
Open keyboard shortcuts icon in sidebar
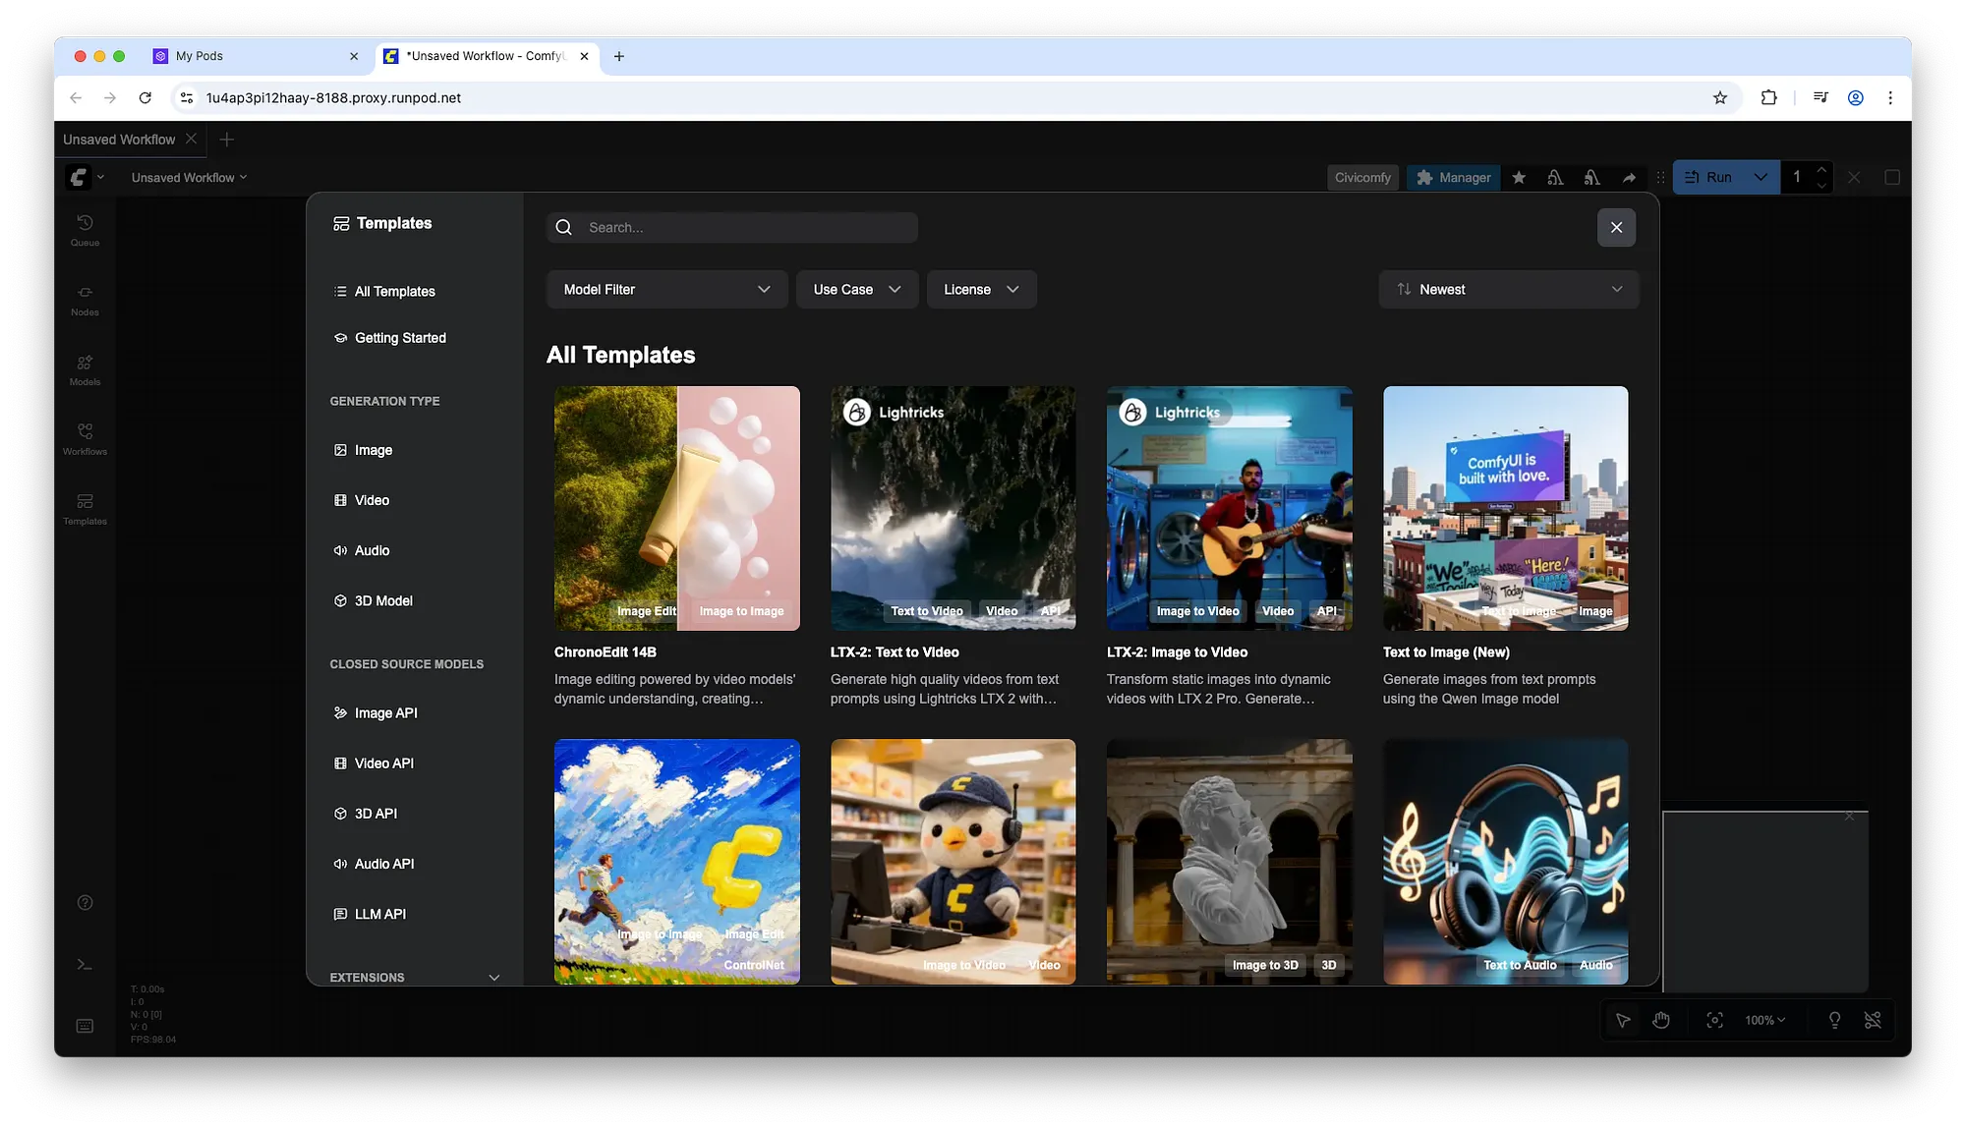click(x=85, y=1026)
